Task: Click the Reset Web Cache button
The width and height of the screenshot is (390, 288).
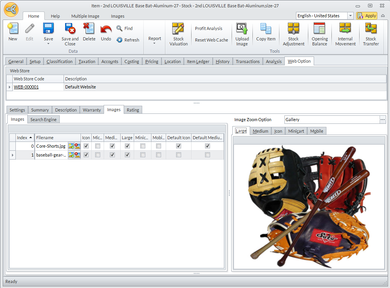Action: [211, 40]
